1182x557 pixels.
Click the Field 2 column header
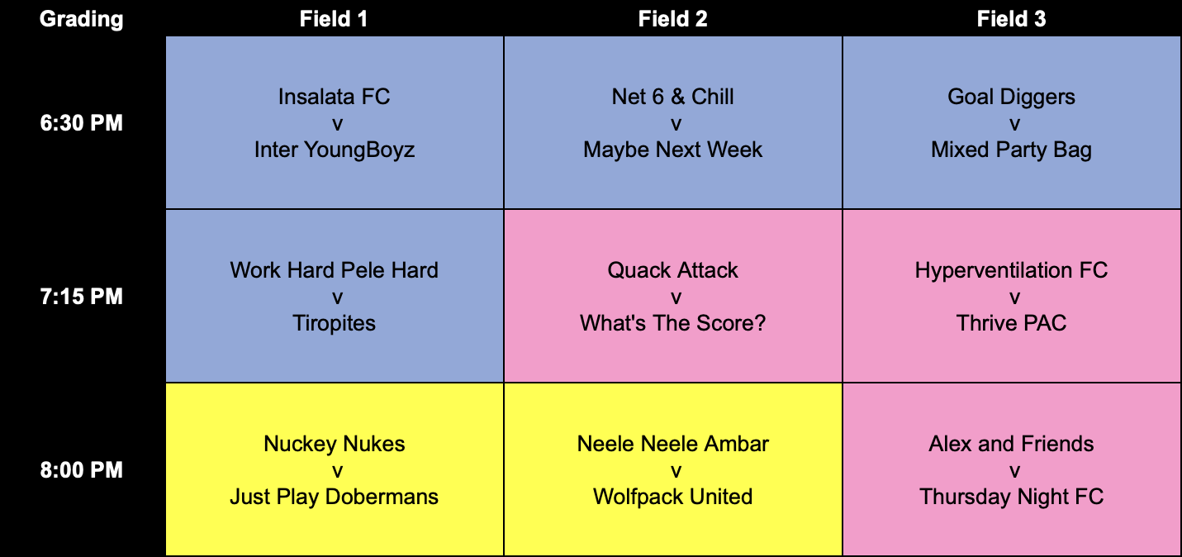[673, 18]
